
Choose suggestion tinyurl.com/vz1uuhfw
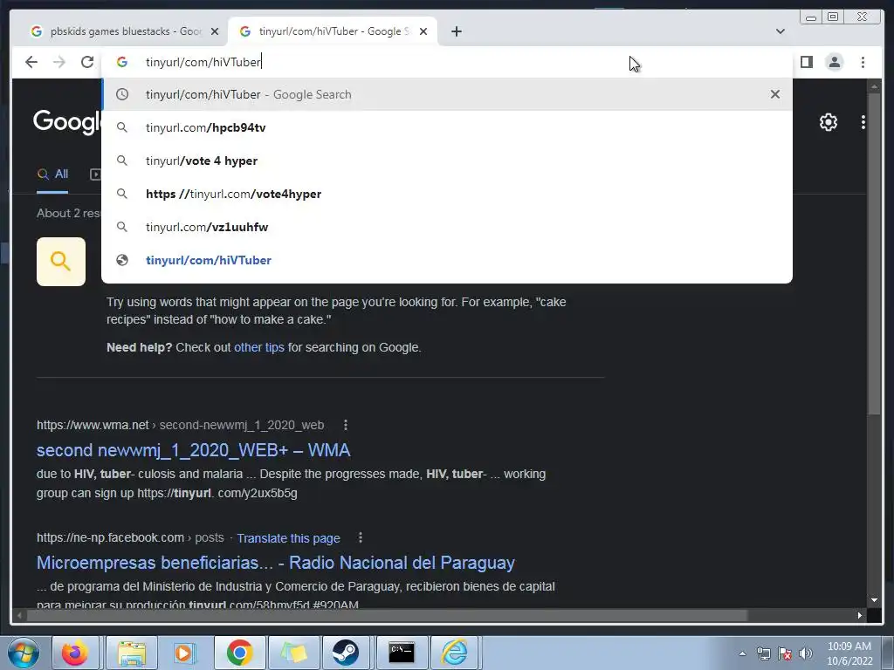446,227
